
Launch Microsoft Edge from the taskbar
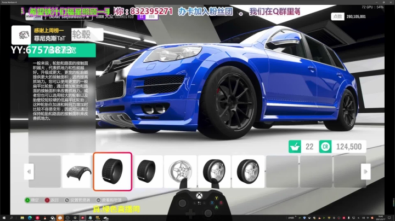click(x=30, y=218)
